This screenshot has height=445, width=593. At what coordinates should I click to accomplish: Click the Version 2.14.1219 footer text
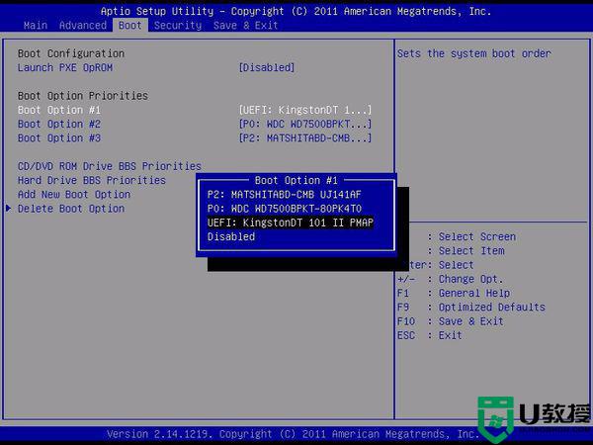294,434
